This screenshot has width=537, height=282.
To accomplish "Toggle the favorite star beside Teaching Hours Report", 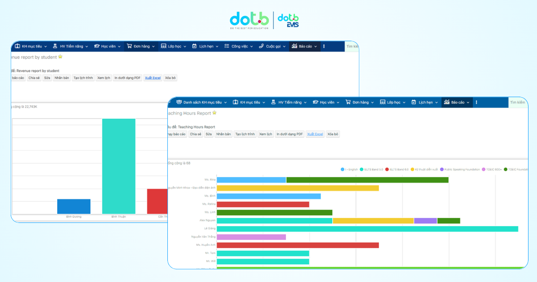I will [214, 113].
